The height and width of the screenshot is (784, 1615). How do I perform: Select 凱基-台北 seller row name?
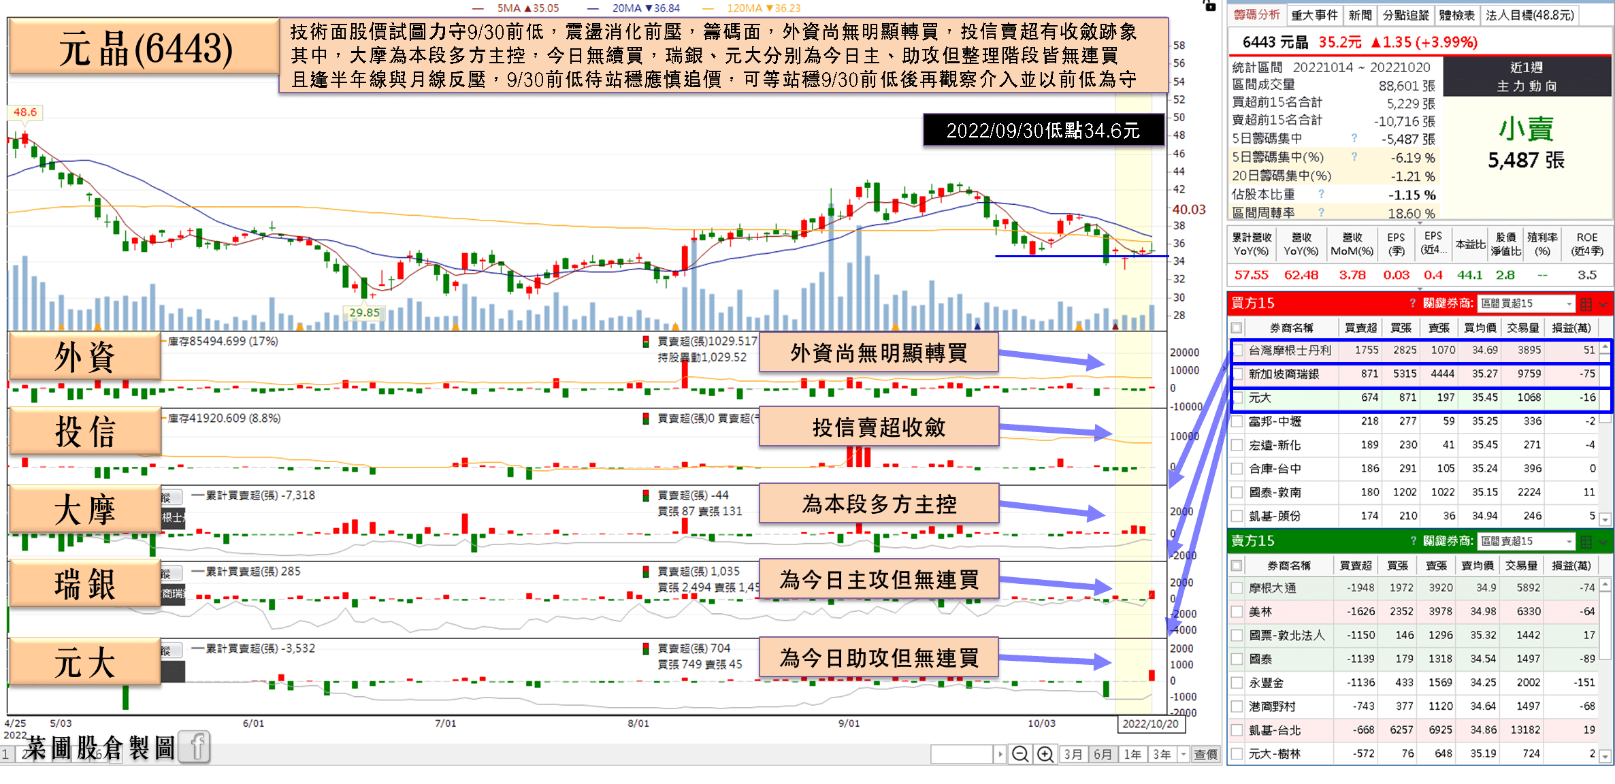[x=1275, y=730]
